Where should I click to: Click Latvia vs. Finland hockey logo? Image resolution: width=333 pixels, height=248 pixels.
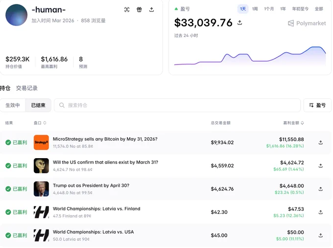pos(41,212)
